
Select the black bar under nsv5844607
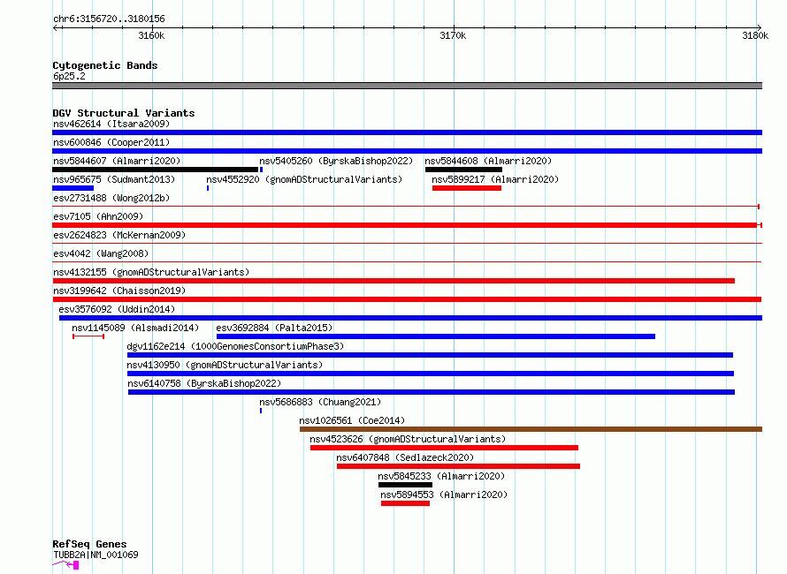coord(155,170)
